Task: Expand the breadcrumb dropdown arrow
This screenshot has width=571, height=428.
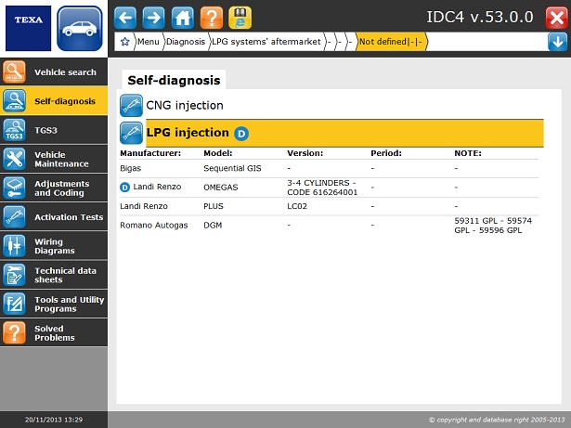Action: (x=556, y=42)
